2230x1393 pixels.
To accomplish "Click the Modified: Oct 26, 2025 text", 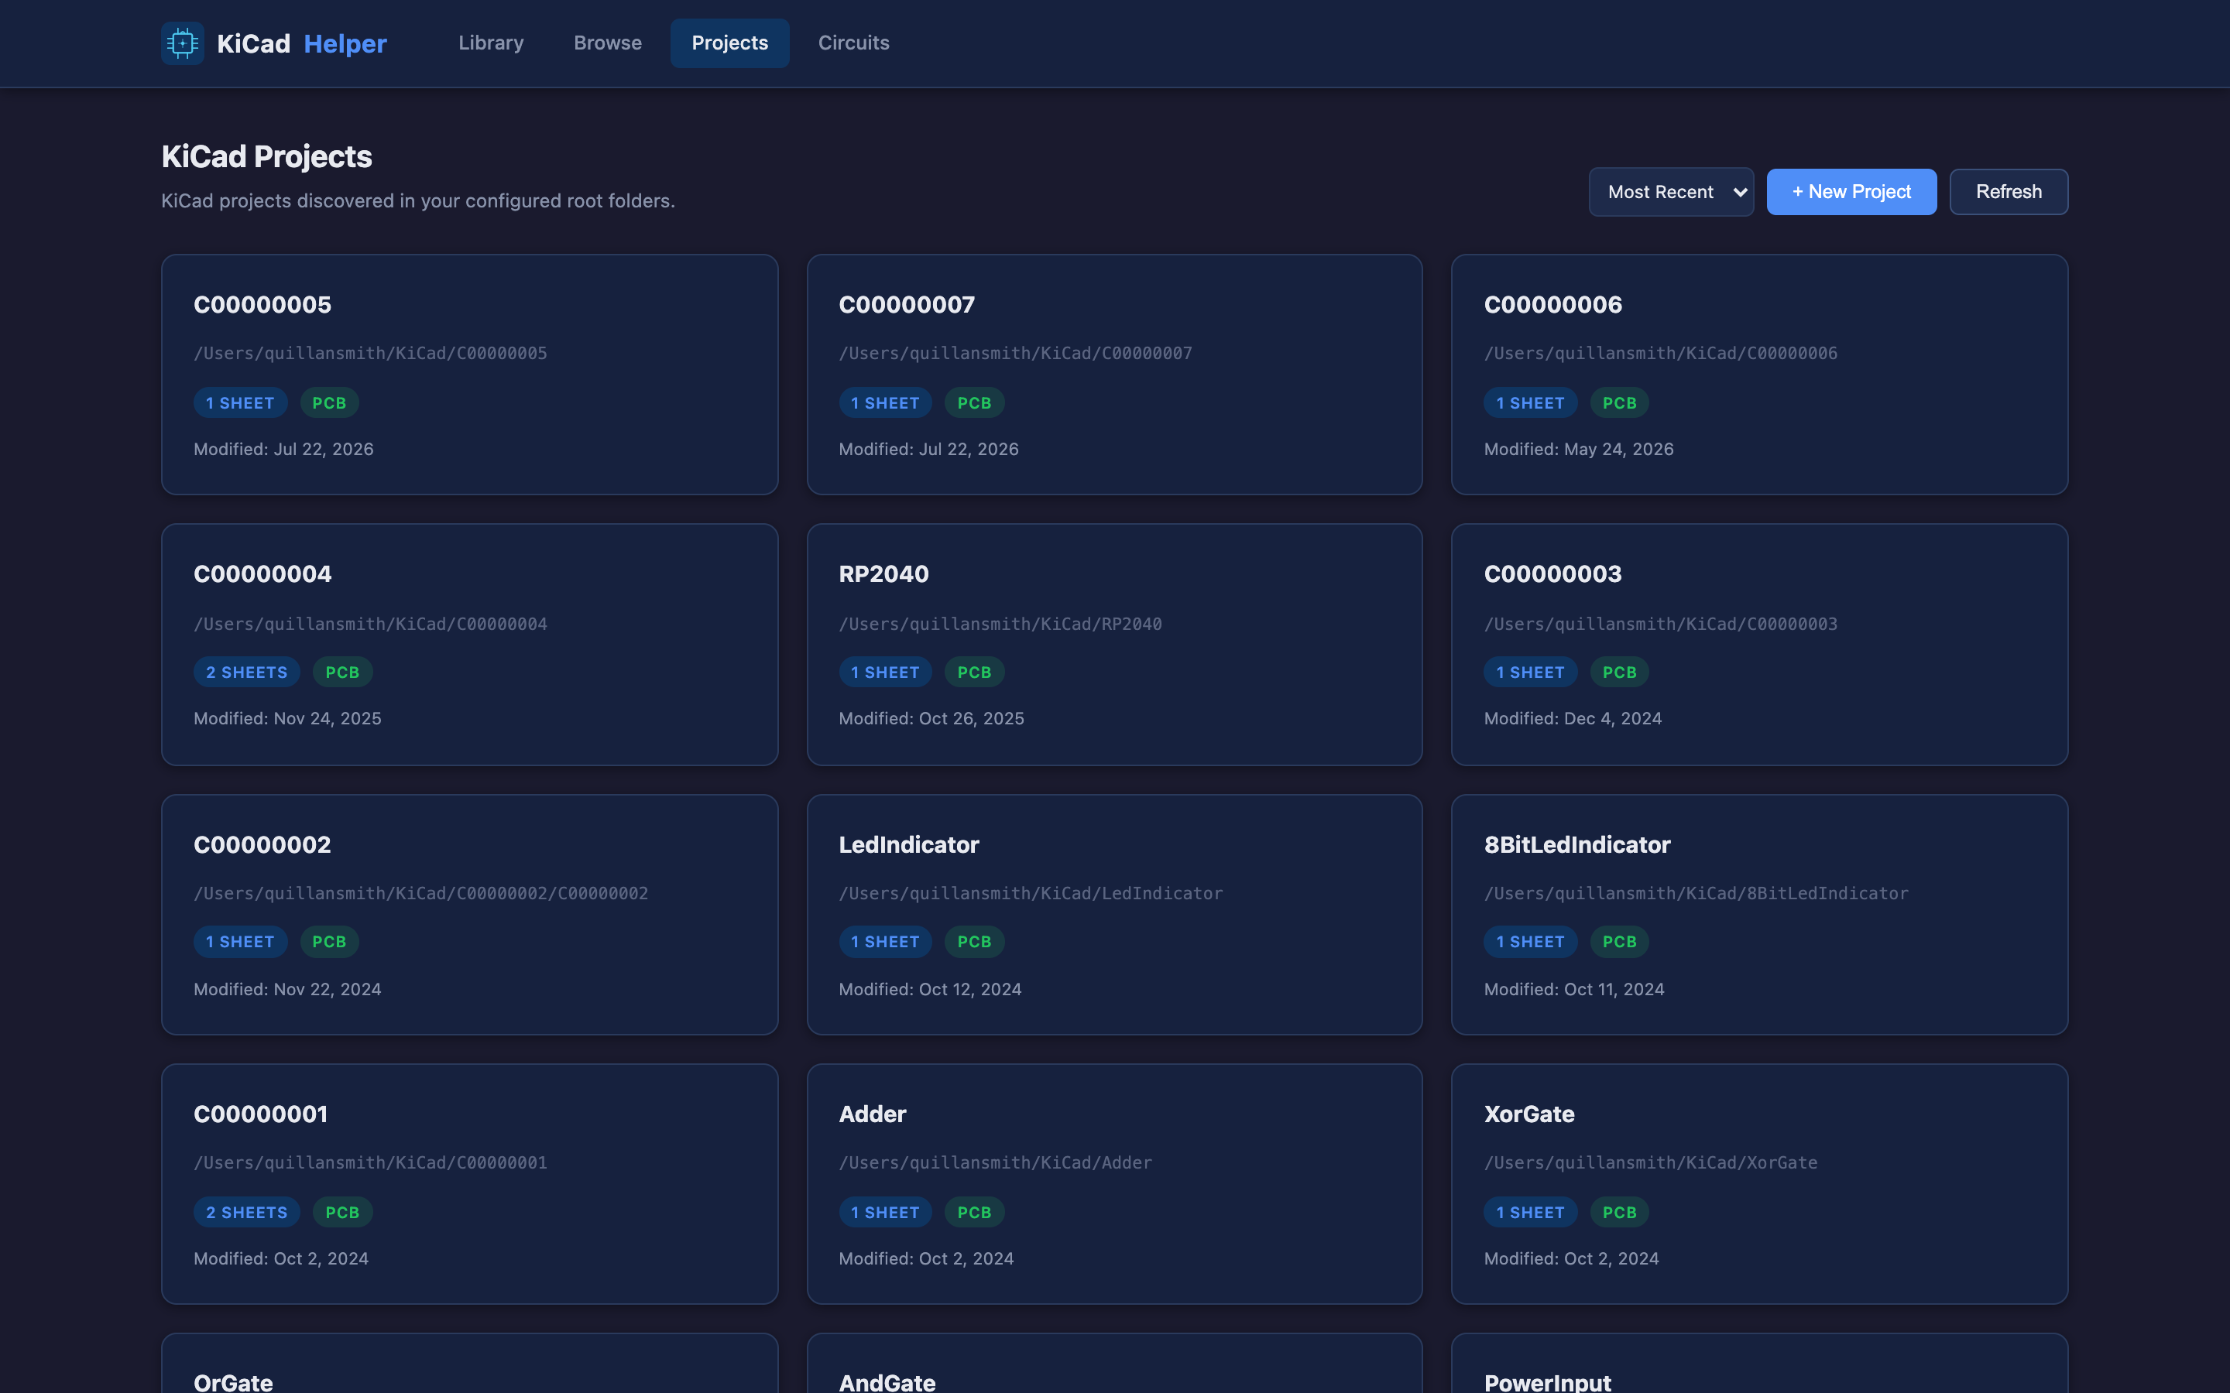I will [931, 719].
